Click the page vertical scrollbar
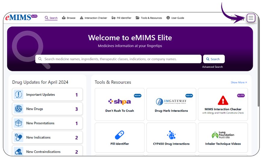Image resolution: width=262 pixels, height=159 pixels. [x=258, y=62]
